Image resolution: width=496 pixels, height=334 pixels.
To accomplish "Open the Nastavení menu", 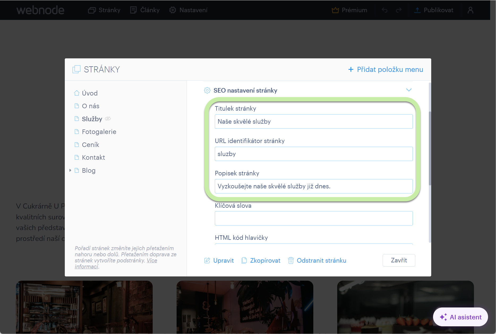I will 188,10.
